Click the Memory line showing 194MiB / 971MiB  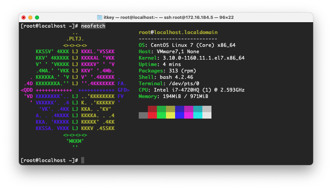pyautogui.click(x=173, y=96)
